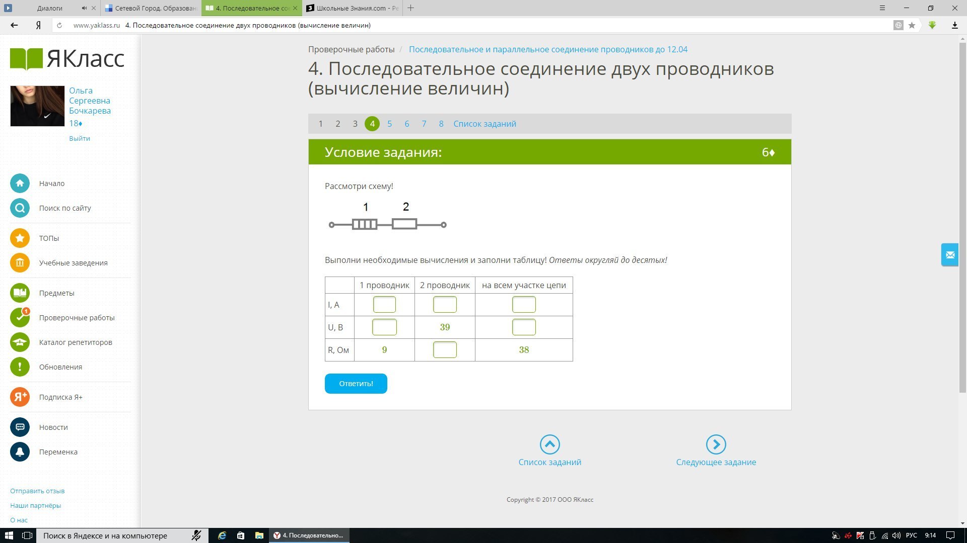Open Учебные заведения building icon

pyautogui.click(x=20, y=263)
